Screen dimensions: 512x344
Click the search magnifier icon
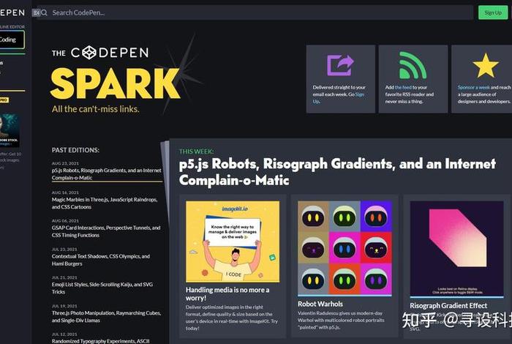coord(44,12)
